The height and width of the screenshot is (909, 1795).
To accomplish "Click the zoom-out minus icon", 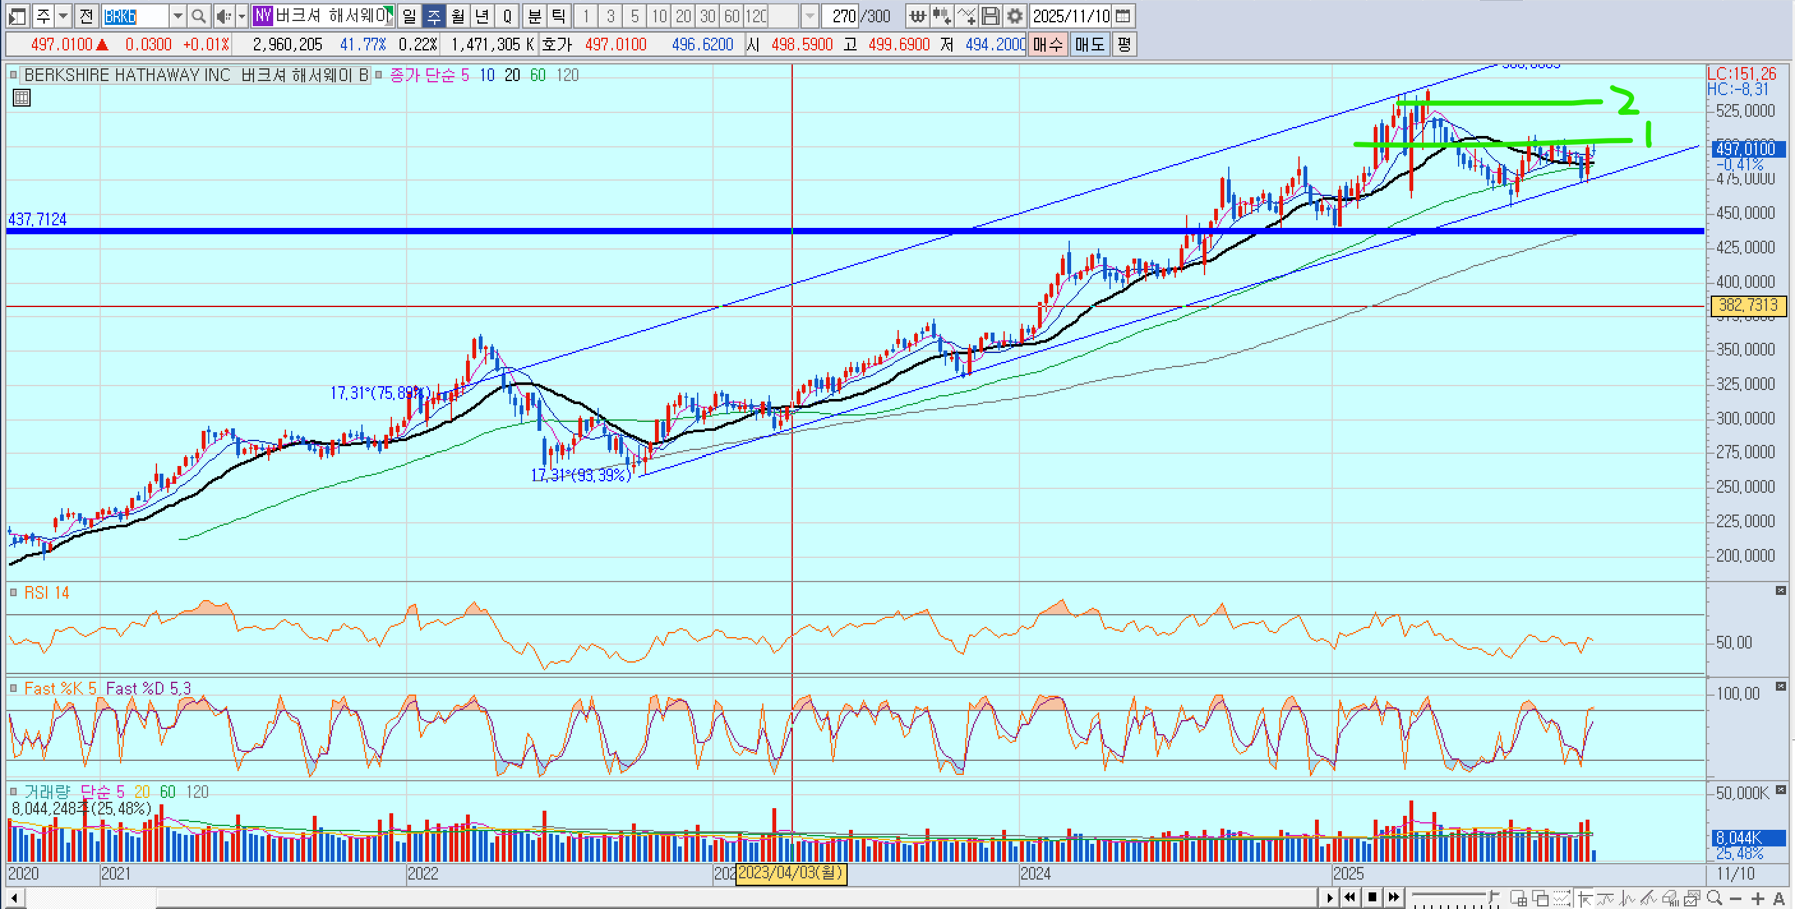I will coord(1736,899).
